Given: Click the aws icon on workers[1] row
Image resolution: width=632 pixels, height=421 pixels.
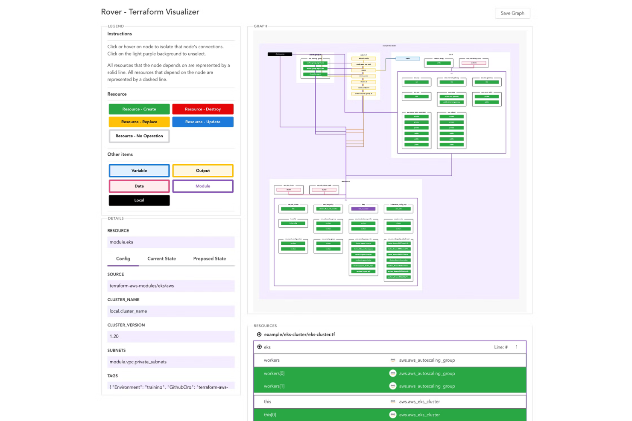Looking at the screenshot, I should click(x=393, y=386).
